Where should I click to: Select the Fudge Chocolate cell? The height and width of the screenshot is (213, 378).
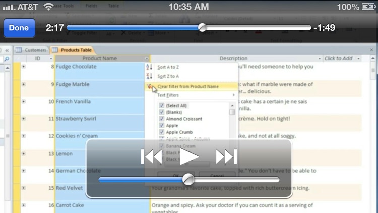[100, 71]
